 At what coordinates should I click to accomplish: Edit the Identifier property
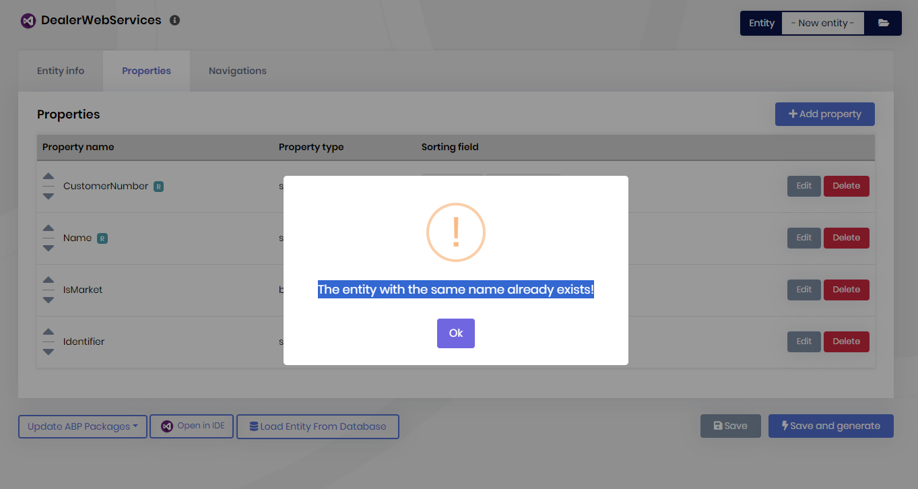[804, 341]
